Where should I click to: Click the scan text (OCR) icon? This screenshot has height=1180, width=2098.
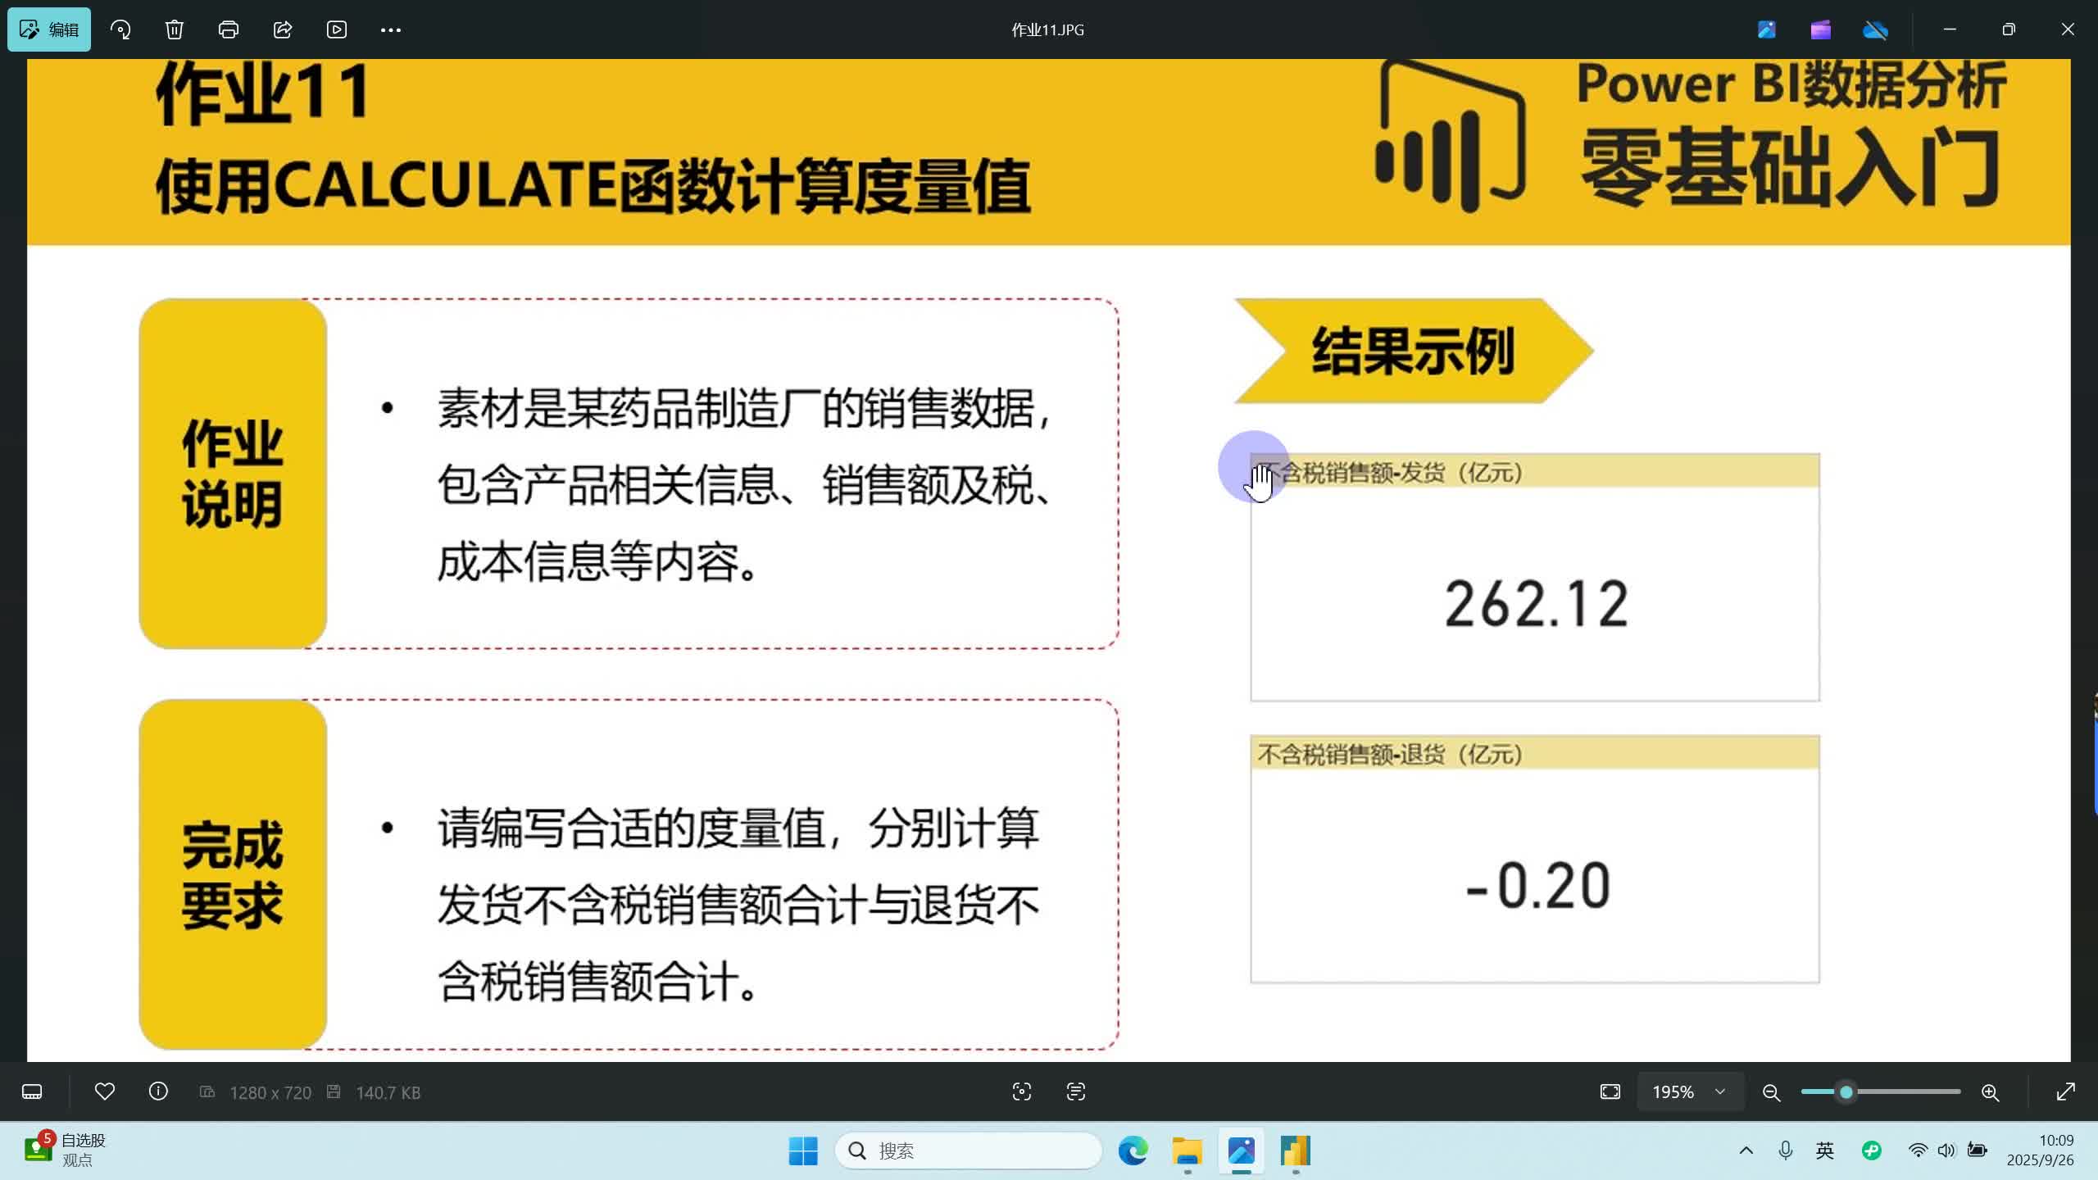pyautogui.click(x=1075, y=1091)
